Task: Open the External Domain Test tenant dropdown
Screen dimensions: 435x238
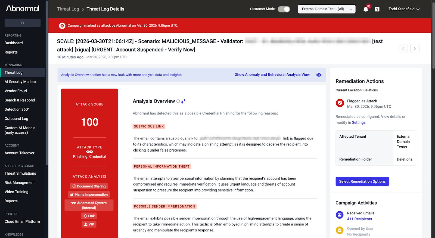Action: [327, 9]
